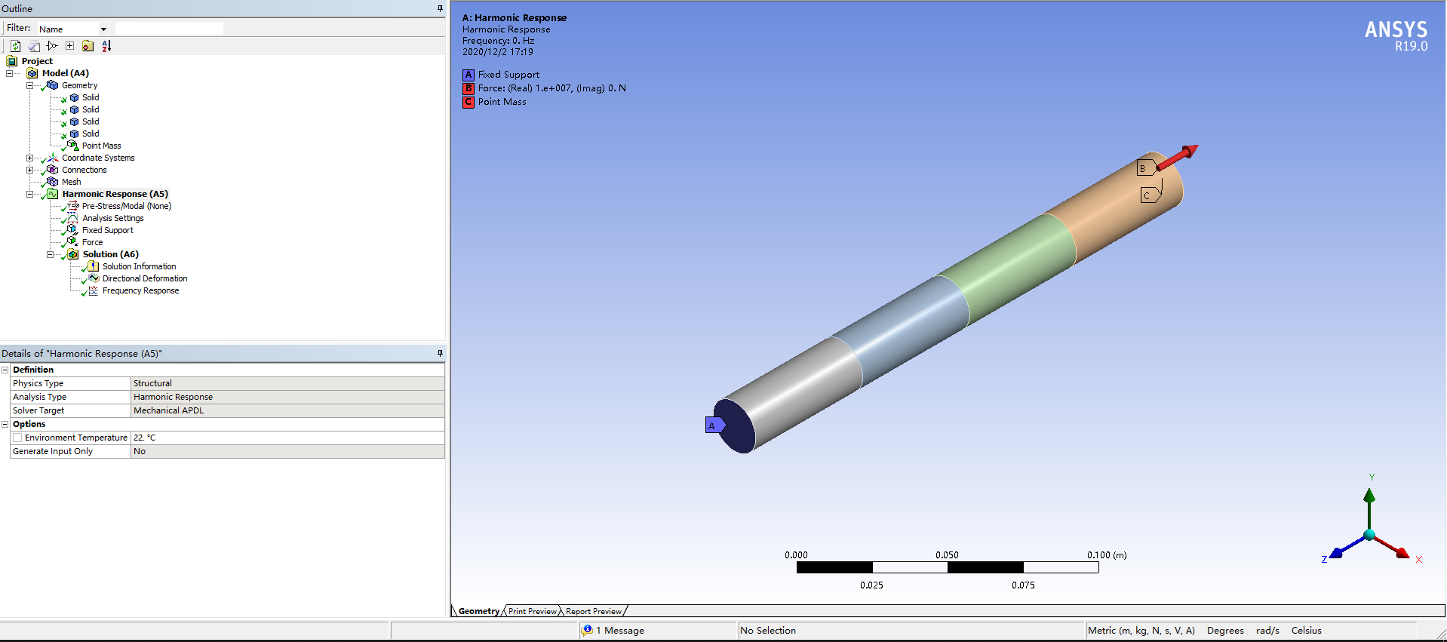Click the Coordinate Systems triad icon
The image size is (1447, 642).
[x=53, y=158]
